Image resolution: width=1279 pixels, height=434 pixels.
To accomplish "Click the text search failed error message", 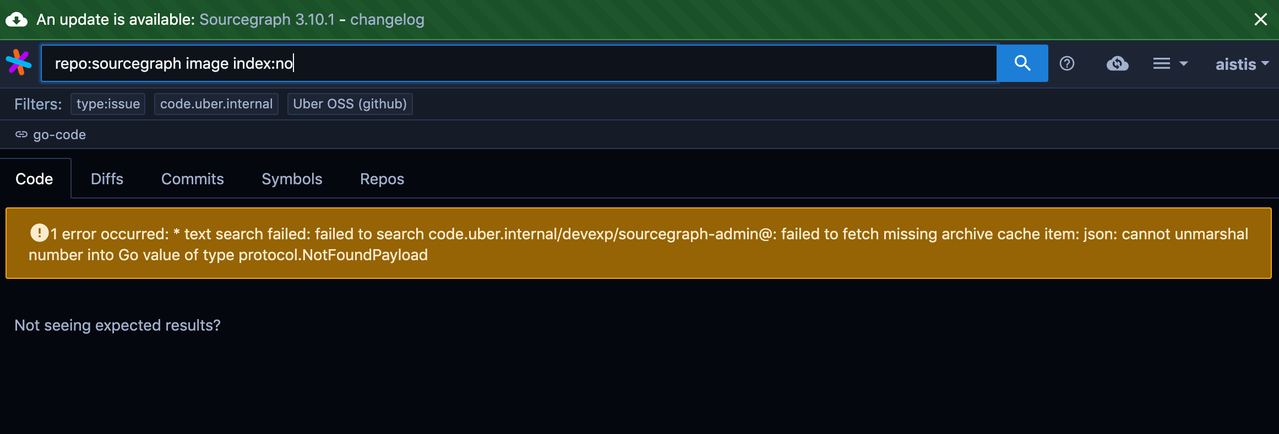I will [639, 244].
